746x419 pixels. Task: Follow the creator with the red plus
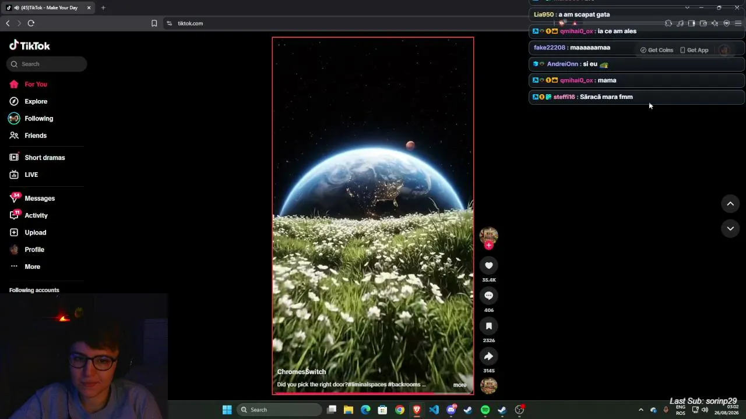(488, 246)
